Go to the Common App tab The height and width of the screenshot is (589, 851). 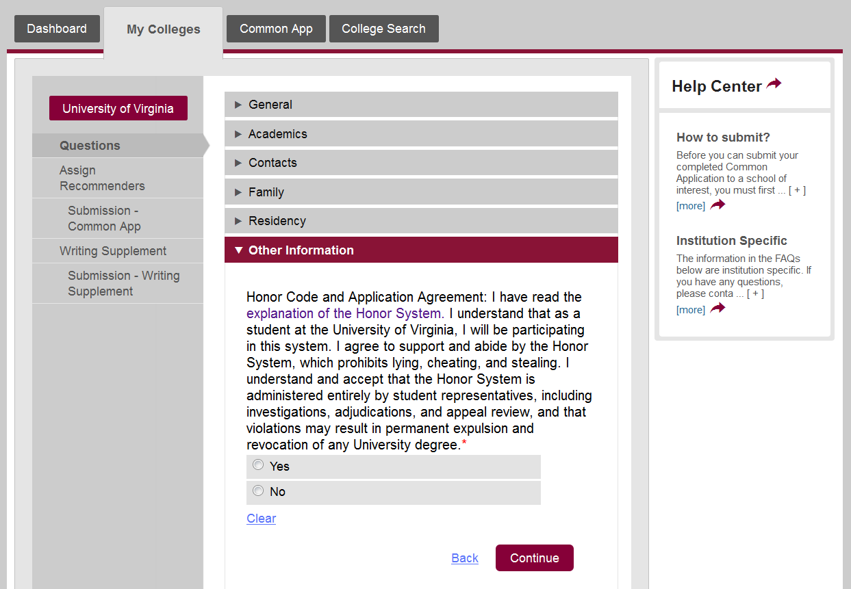276,29
